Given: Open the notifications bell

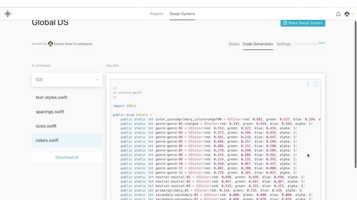Looking at the screenshot, I should (x=339, y=14).
